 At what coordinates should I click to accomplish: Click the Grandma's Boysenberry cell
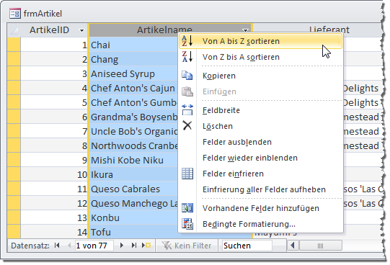click(133, 117)
